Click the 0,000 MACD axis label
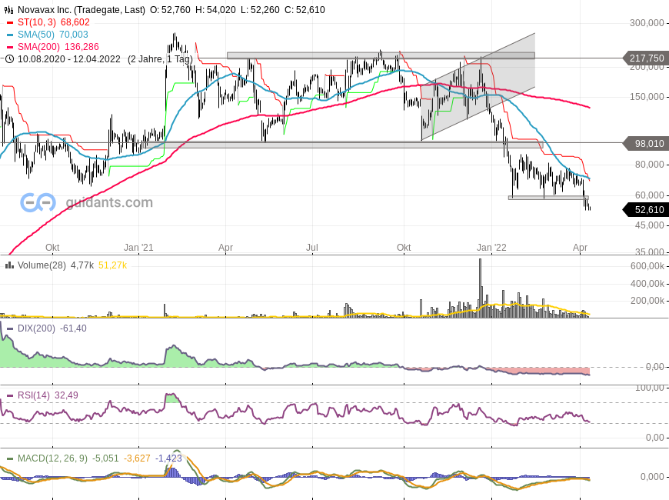 652,477
